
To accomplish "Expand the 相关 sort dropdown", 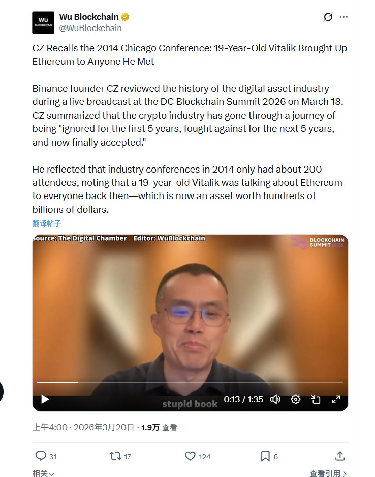I will (x=43, y=473).
